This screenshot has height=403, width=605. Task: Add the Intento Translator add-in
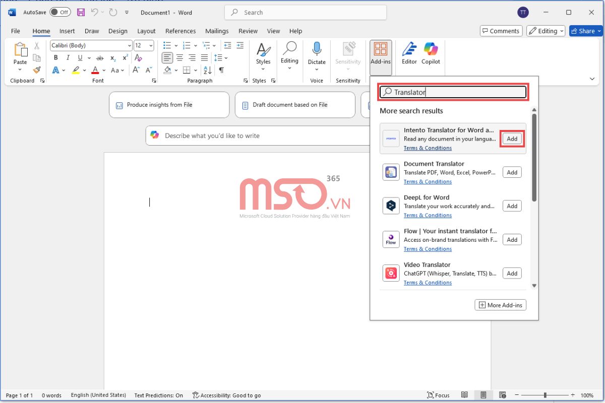[512, 139]
